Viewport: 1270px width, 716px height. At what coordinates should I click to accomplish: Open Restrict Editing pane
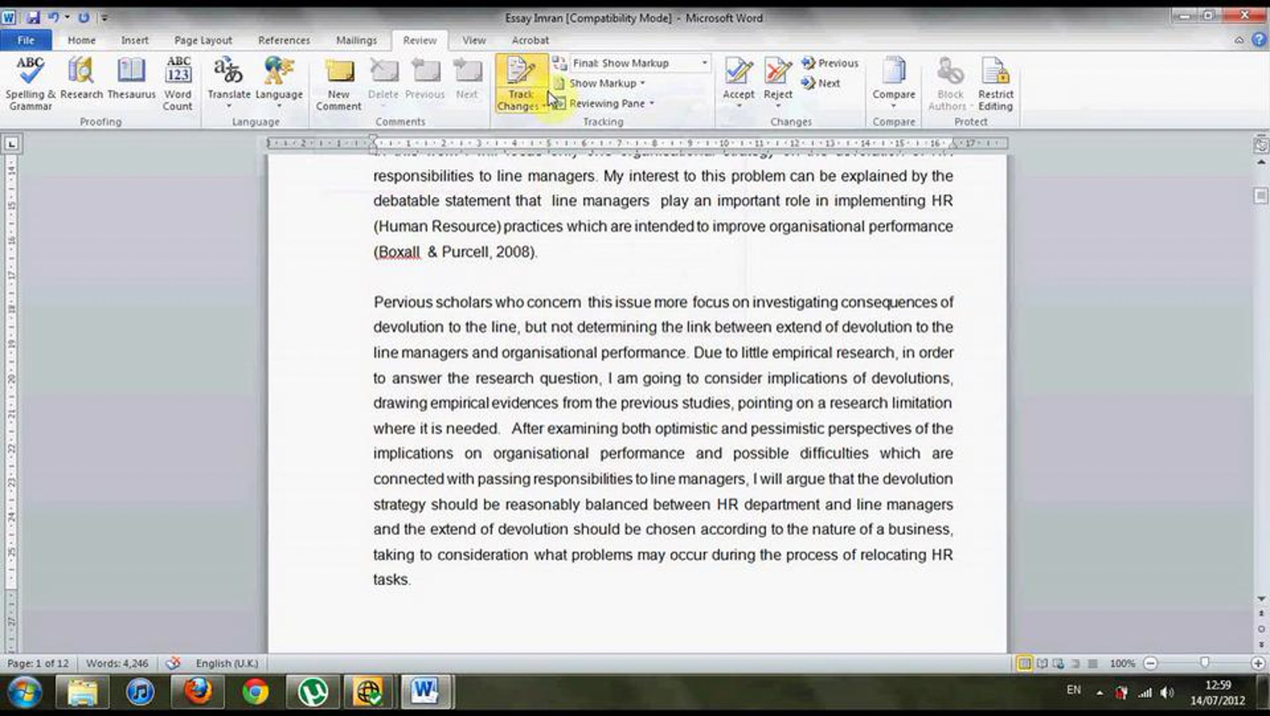tap(995, 72)
